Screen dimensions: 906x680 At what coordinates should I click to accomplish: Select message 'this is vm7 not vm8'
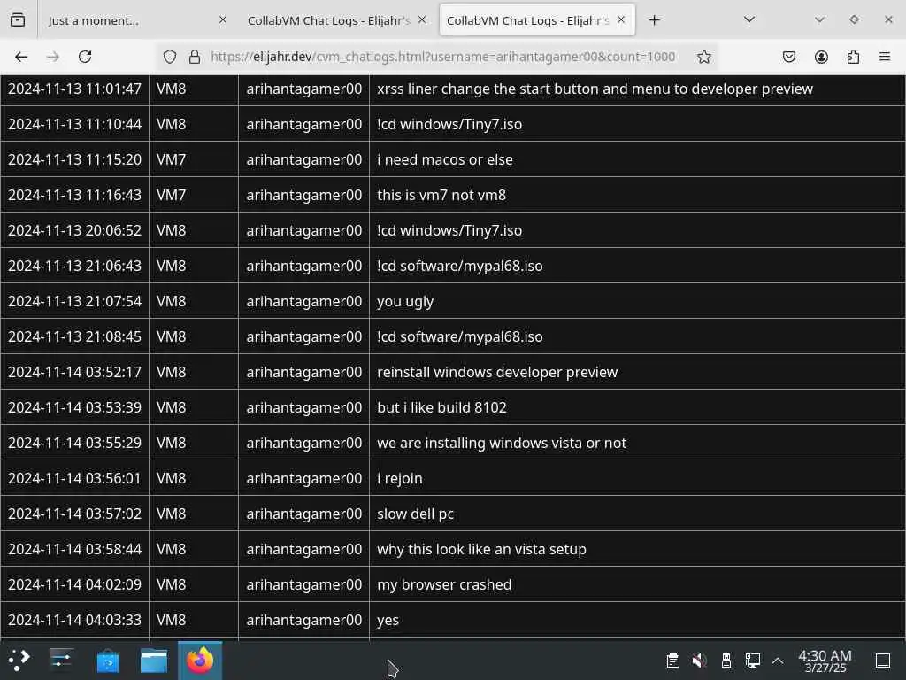point(441,195)
